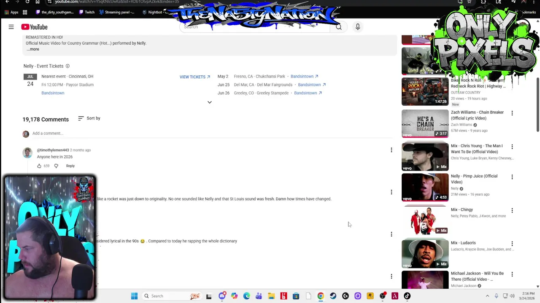Viewport: 540px width, 303px height.
Task: Click the browser reload button
Action: [27, 2]
